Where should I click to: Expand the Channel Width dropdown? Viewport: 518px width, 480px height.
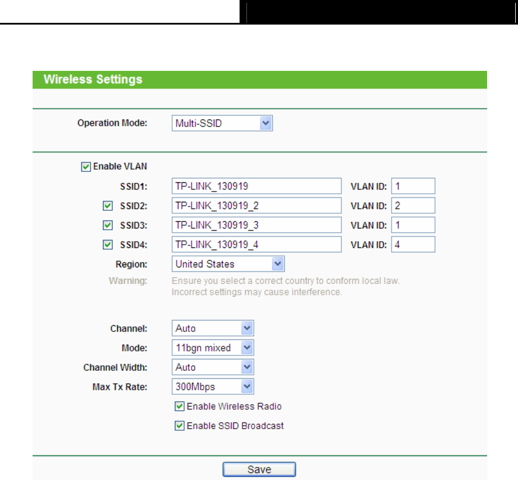pos(213,367)
